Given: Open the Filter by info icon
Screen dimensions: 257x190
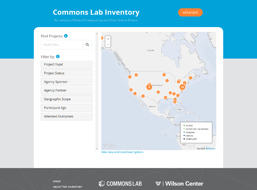Looking at the screenshot, I should [x=58, y=56].
